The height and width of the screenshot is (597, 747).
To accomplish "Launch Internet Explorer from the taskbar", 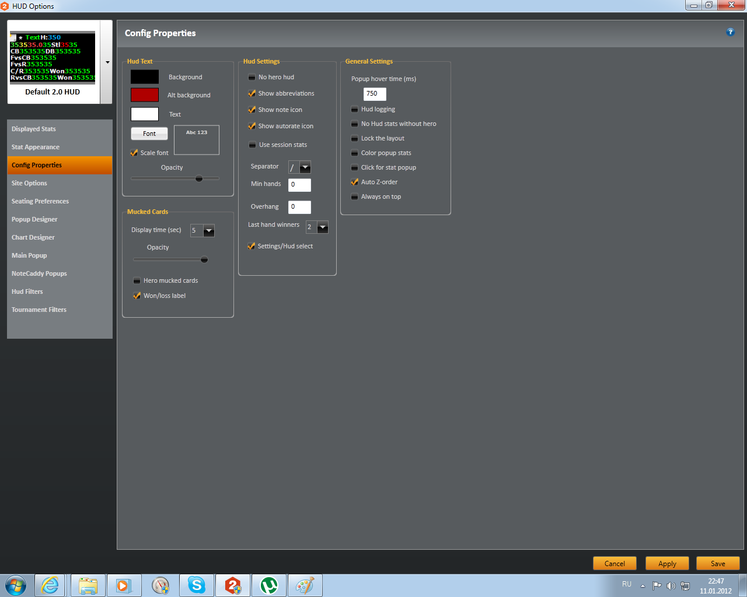I will click(x=50, y=585).
